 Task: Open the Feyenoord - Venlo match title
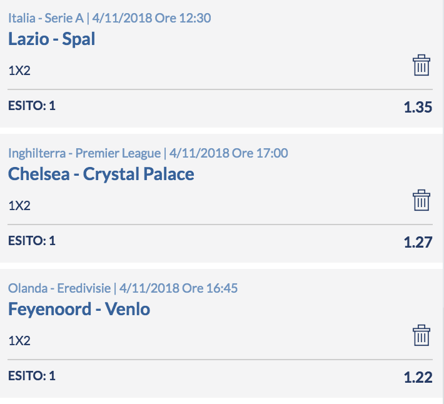79,309
